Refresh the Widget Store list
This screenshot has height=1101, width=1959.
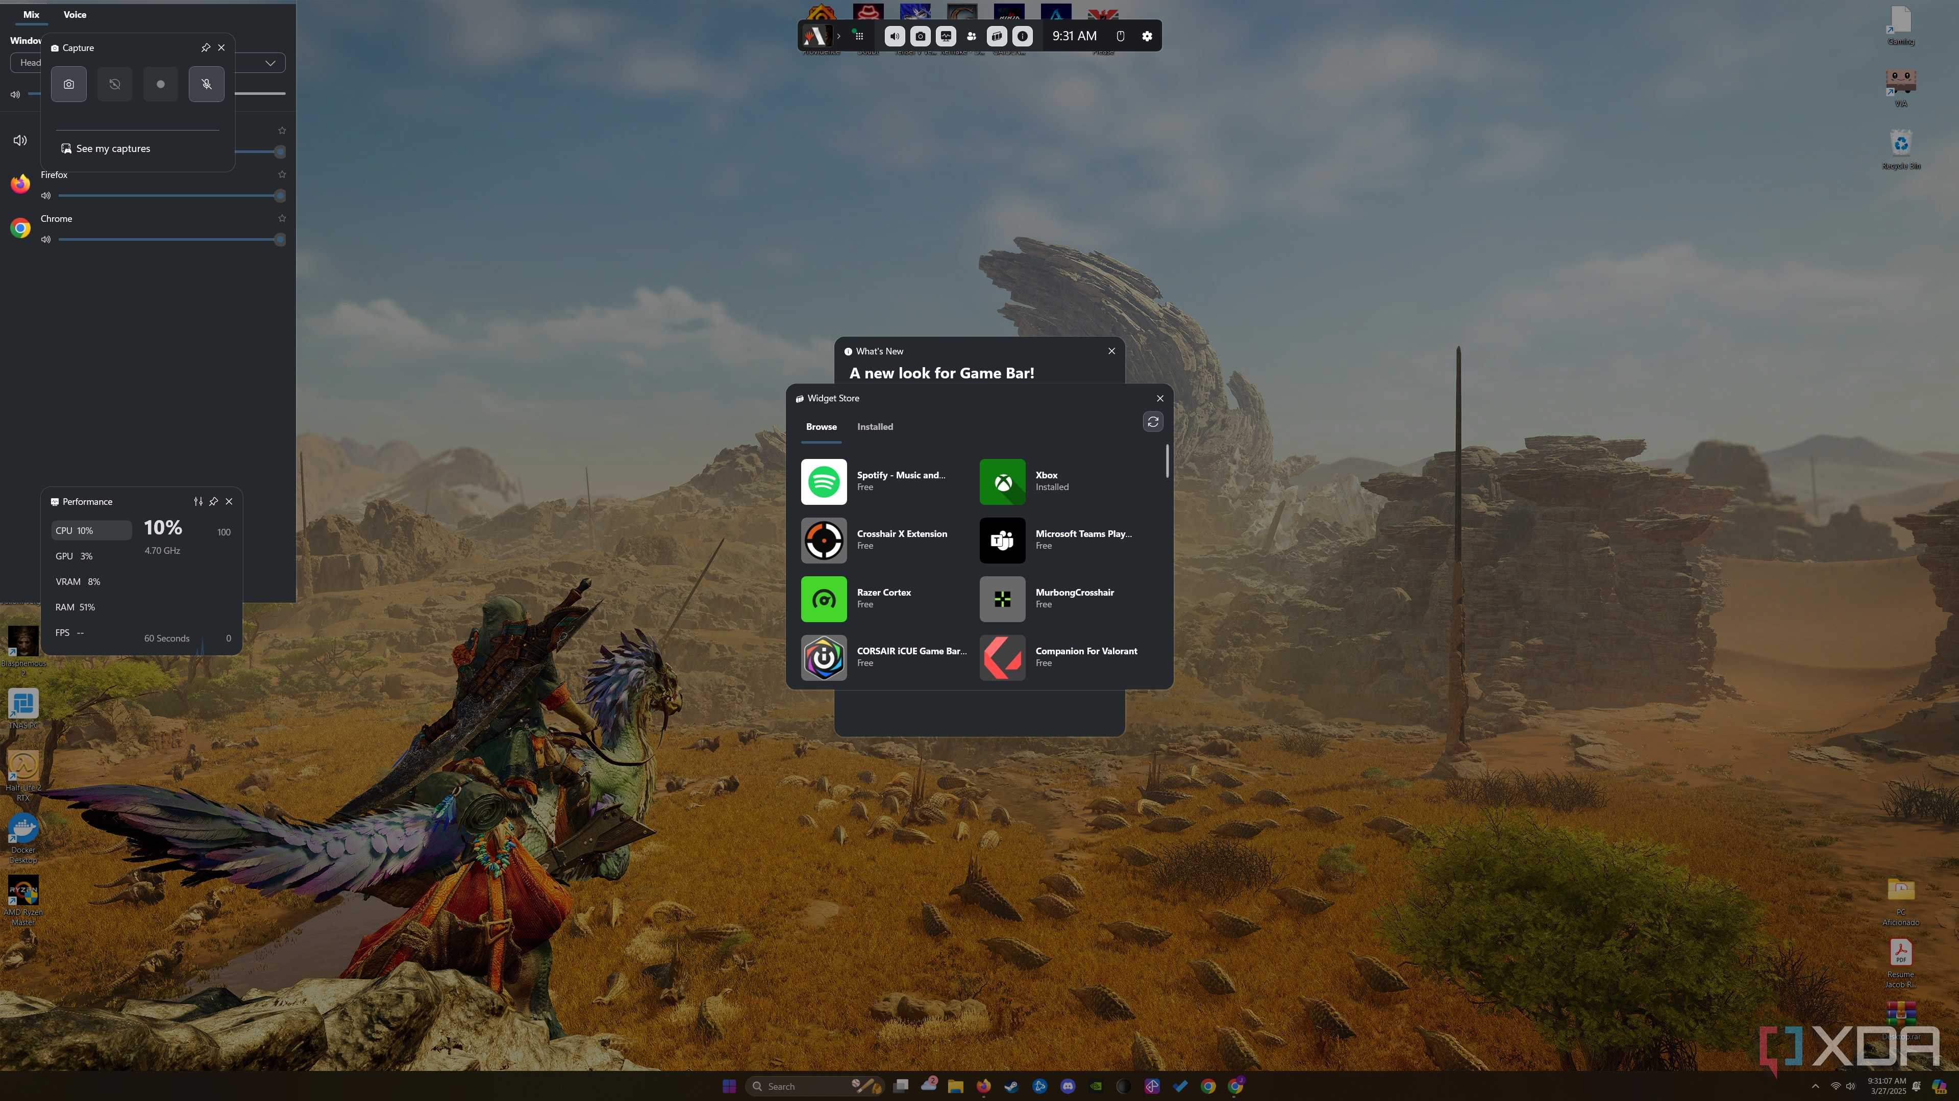click(1153, 421)
